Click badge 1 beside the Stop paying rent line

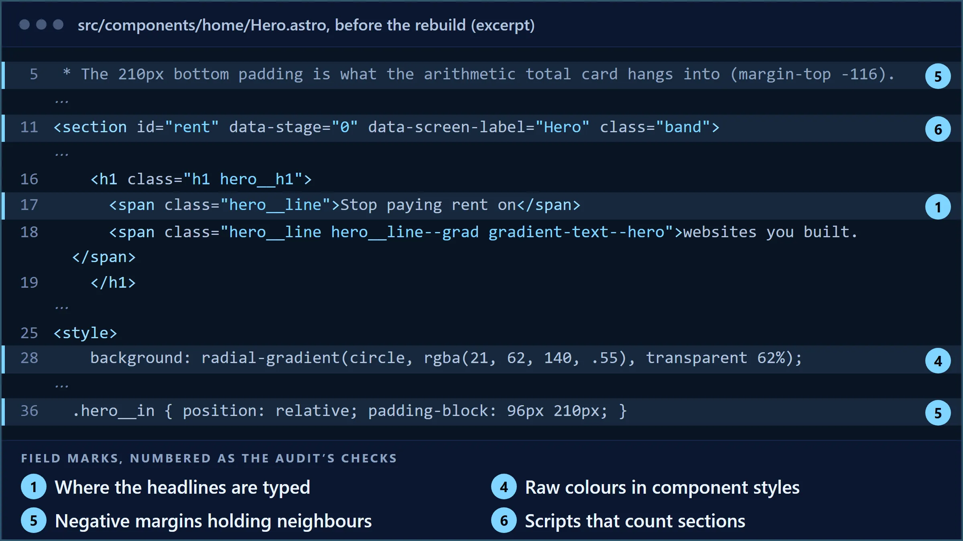938,207
